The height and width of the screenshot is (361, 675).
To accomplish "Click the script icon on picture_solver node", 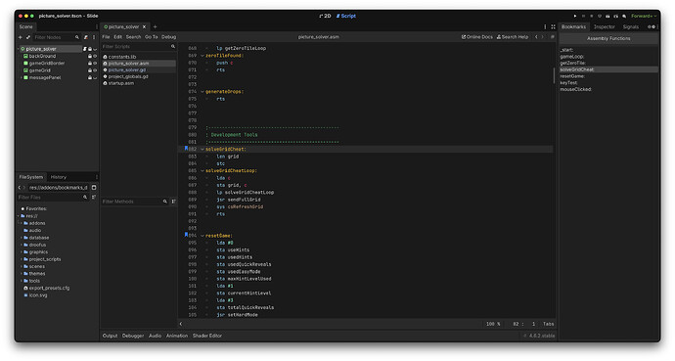I will [85, 49].
